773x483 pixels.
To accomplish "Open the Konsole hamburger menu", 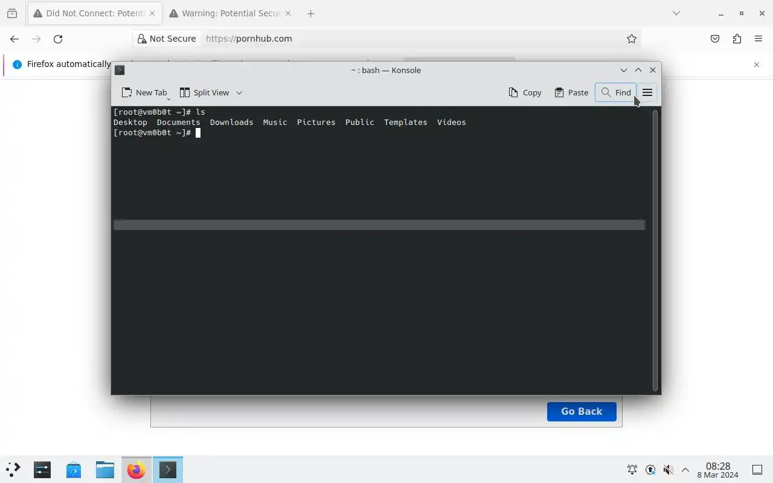I will point(647,92).
